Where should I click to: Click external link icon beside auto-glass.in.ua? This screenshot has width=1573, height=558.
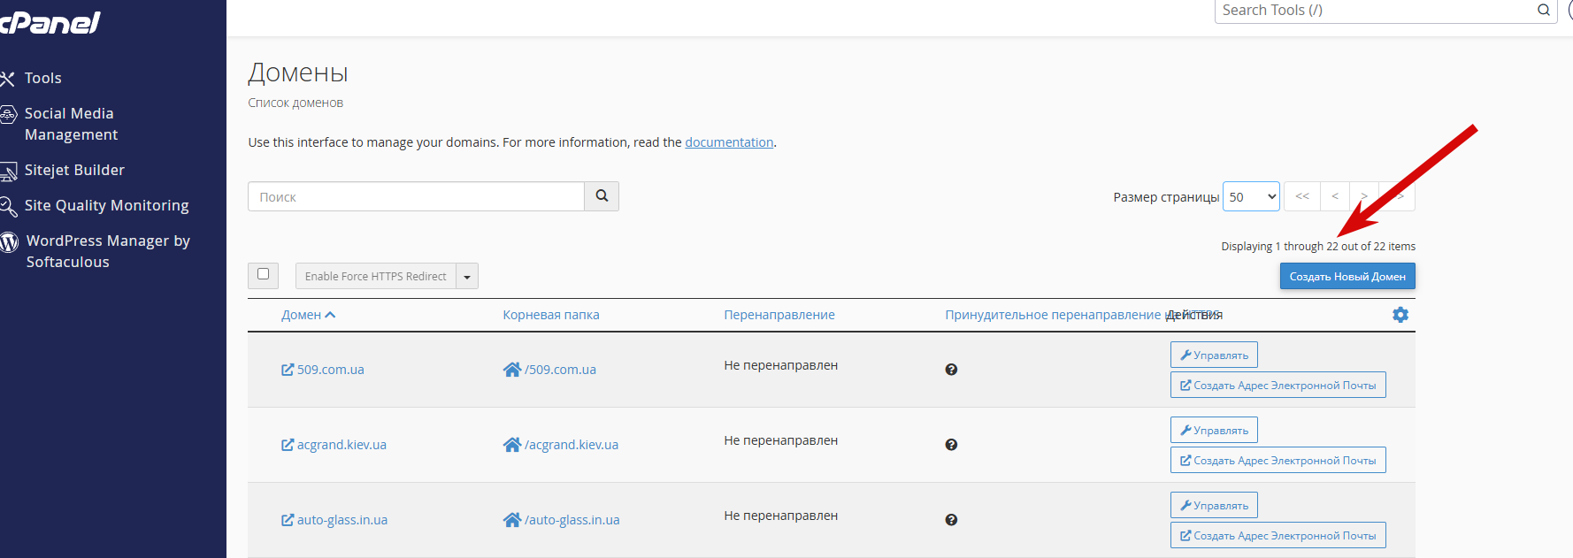point(288,520)
